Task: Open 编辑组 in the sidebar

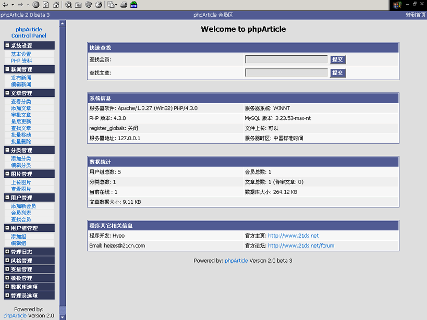Action: click(x=19, y=243)
